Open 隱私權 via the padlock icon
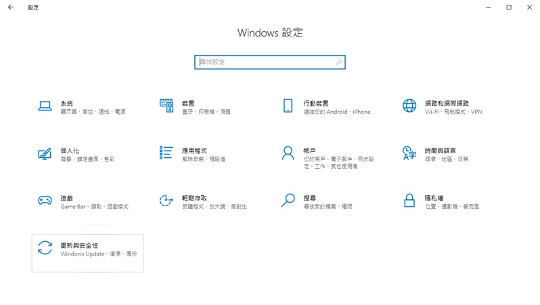This screenshot has width=540, height=305. click(409, 201)
